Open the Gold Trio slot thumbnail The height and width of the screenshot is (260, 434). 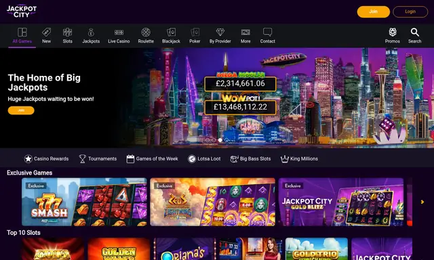click(x=317, y=249)
